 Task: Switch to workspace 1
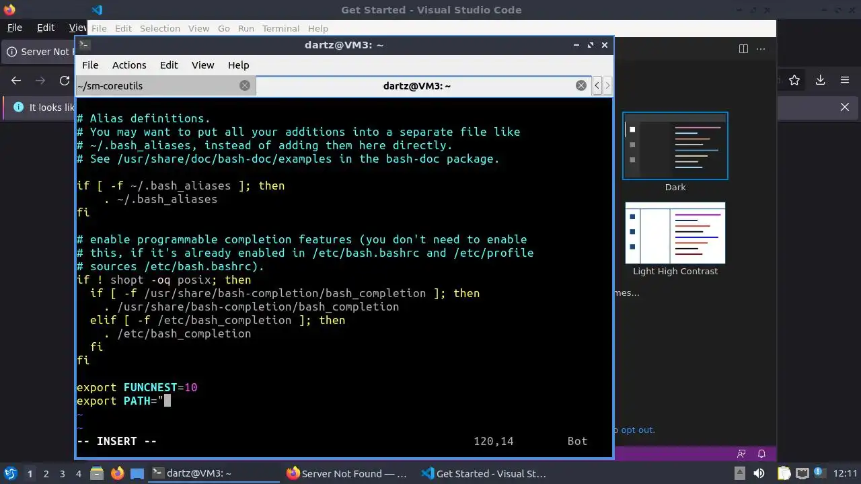30,474
